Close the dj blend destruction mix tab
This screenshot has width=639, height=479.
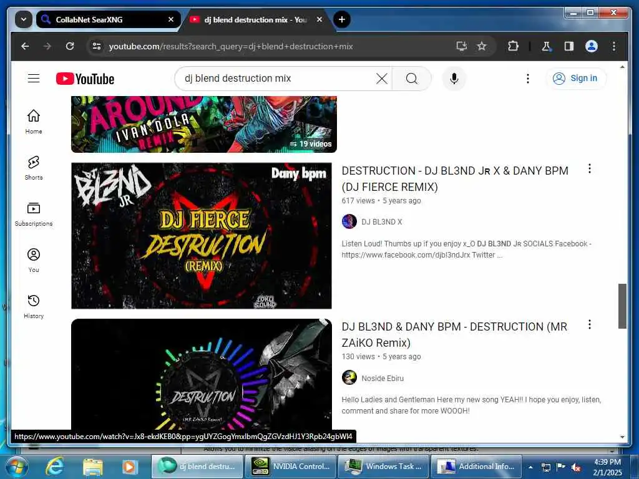tap(319, 19)
